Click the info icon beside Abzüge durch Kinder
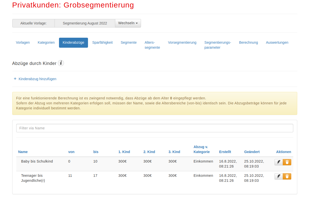Viewport: 325px width, 198px height. pos(61,63)
